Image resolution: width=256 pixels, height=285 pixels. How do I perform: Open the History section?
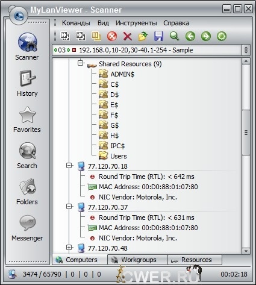coord(27,83)
